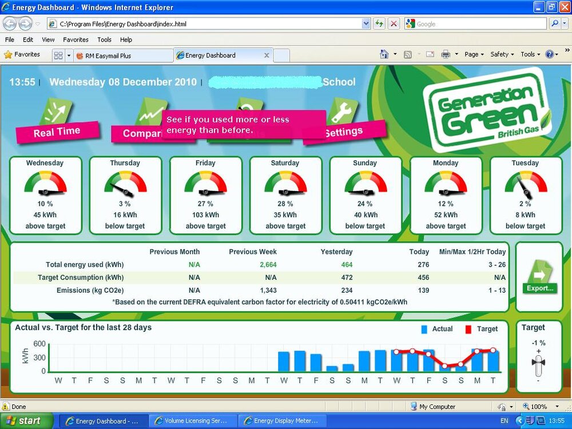Screen dimensions: 572x429
Task: Expand the address bar dropdown
Action: [x=366, y=23]
